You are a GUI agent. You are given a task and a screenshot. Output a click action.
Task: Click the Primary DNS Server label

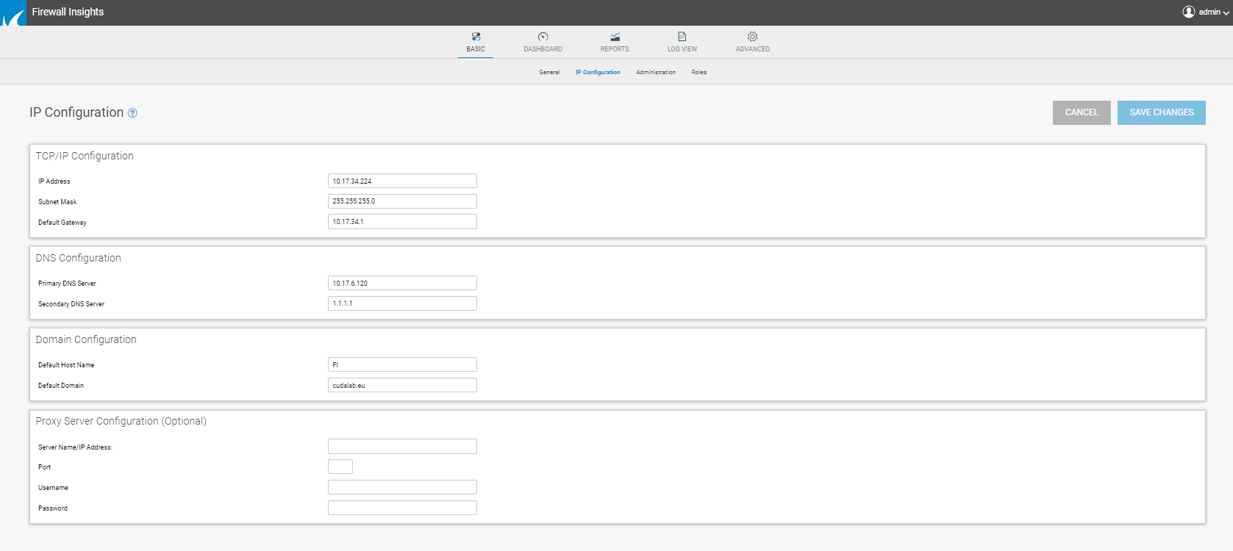click(67, 284)
